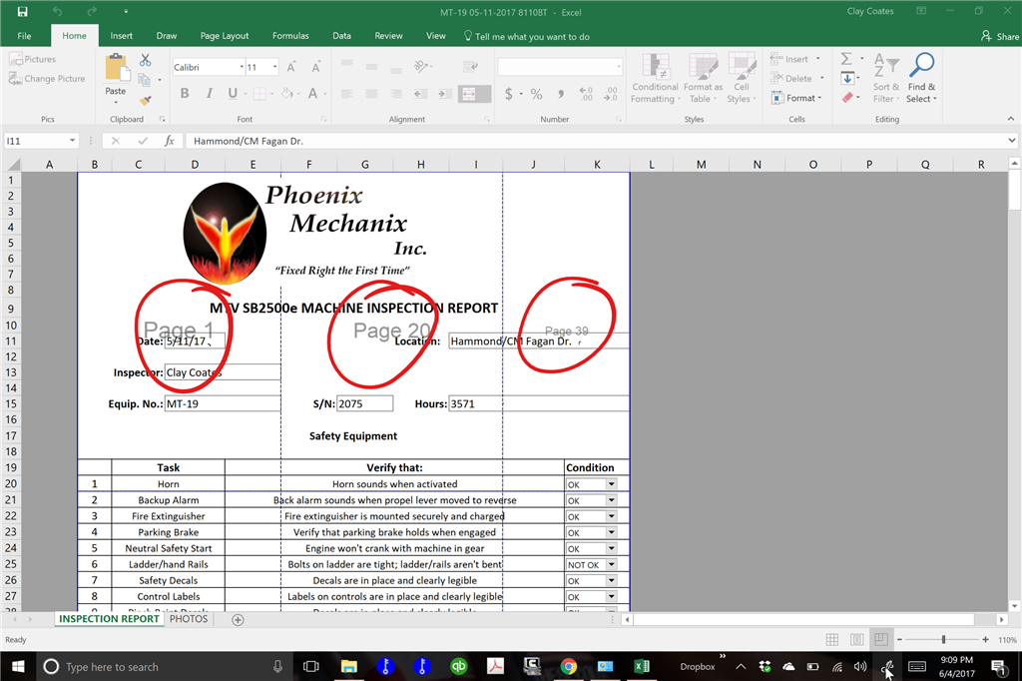Open Find & Select magnifier
Viewport: 1022px width, 681px height.
coord(921,78)
